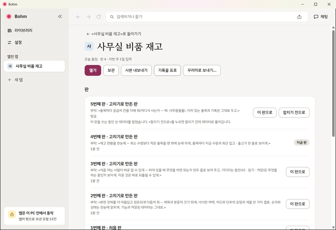This screenshot has height=230, width=336.
Task: Click the 지금 판 badge
Action: [x=301, y=143]
